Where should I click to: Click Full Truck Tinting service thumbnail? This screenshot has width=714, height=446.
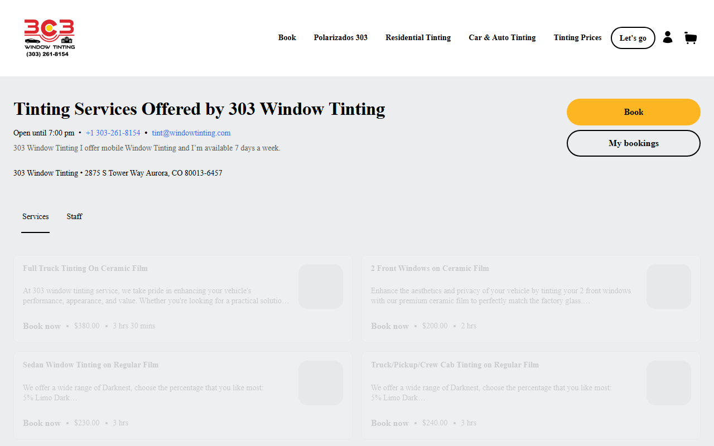(321, 287)
